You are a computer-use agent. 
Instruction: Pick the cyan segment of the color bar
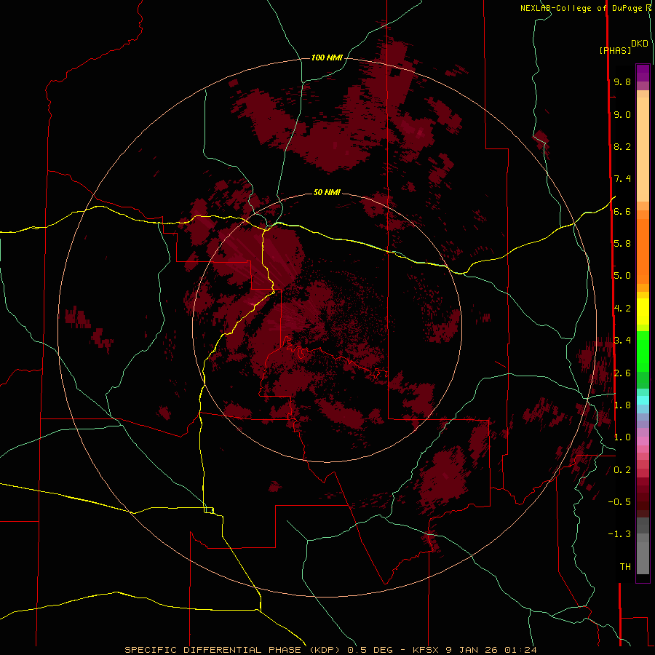click(643, 400)
